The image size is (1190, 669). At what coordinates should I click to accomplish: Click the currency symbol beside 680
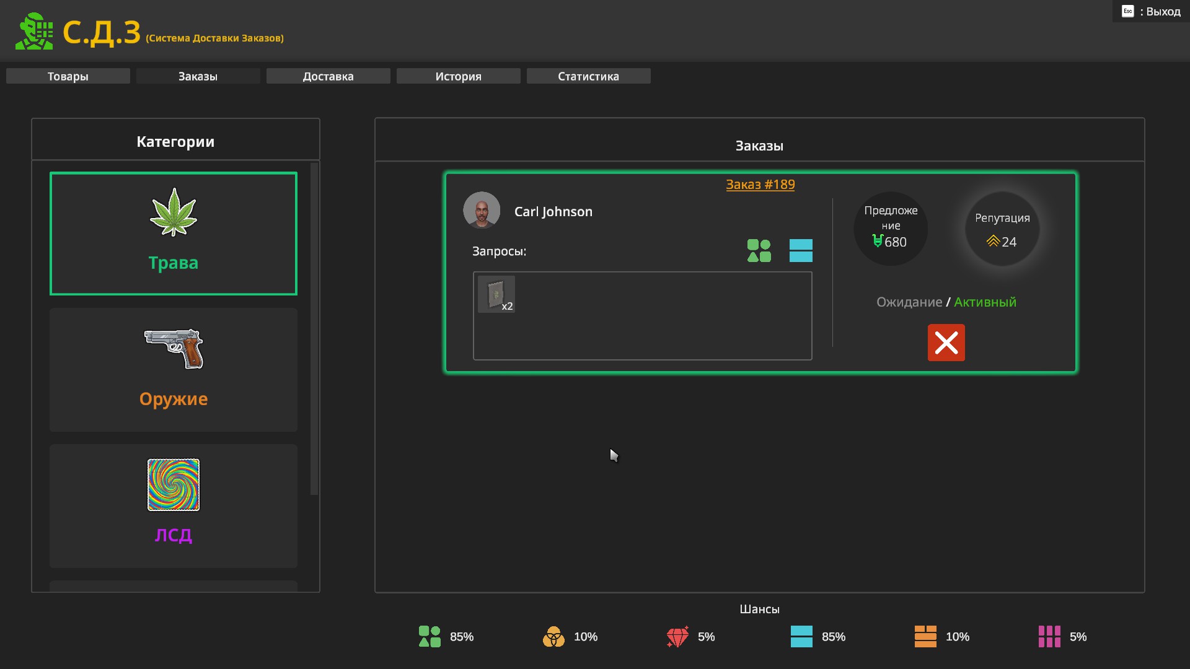[x=878, y=241]
